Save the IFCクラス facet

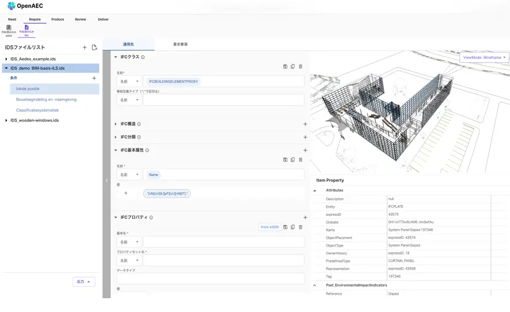click(x=285, y=67)
